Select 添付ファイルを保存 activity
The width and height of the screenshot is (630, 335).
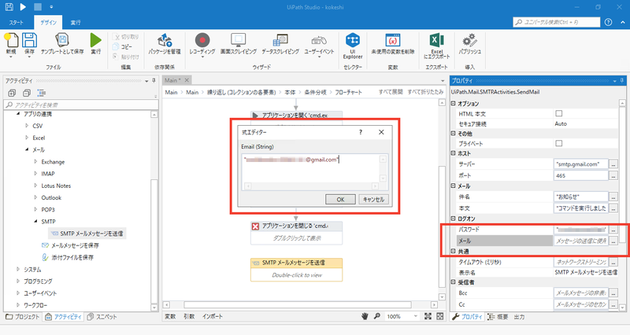point(68,257)
